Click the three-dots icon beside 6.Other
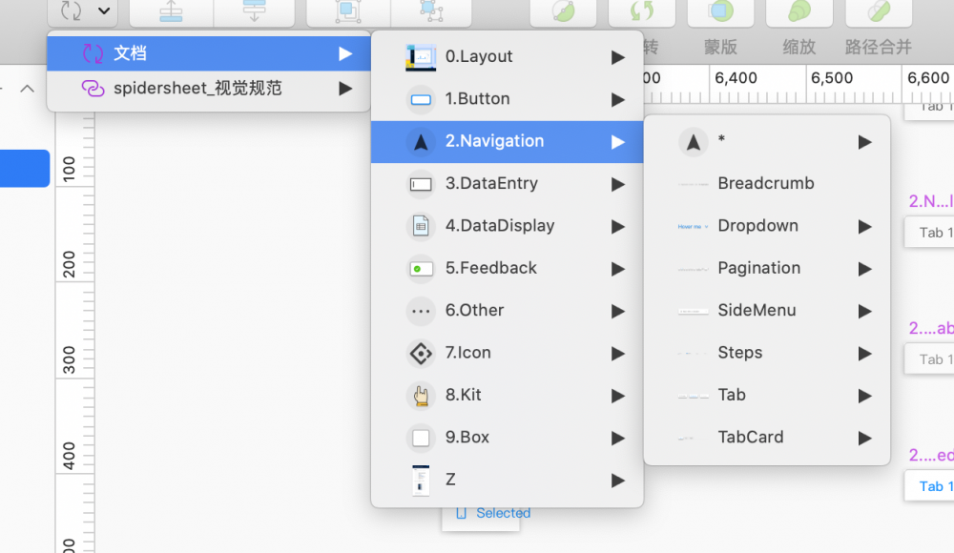Screen dimensions: 954x553 click(421, 312)
